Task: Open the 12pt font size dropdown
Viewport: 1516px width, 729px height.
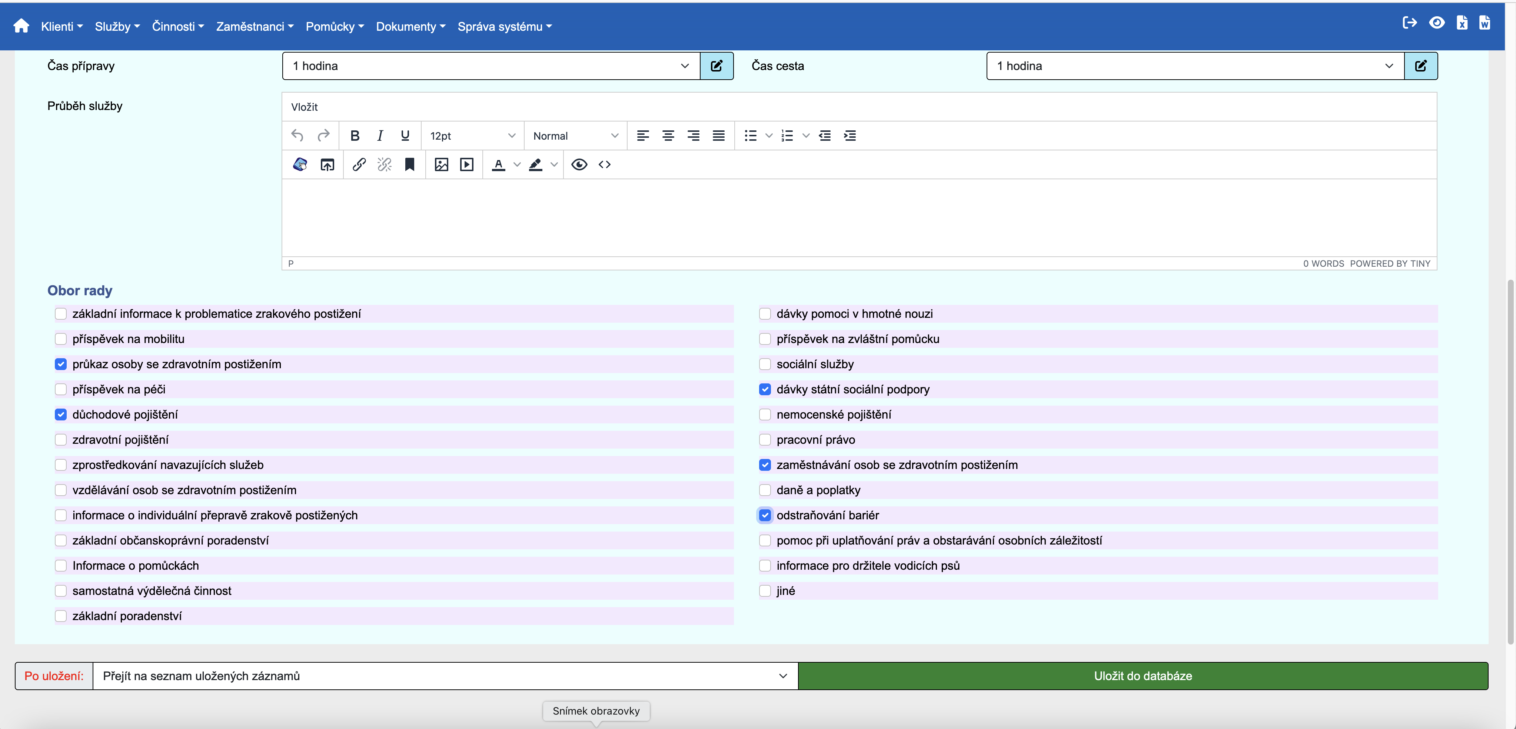Action: pyautogui.click(x=472, y=136)
